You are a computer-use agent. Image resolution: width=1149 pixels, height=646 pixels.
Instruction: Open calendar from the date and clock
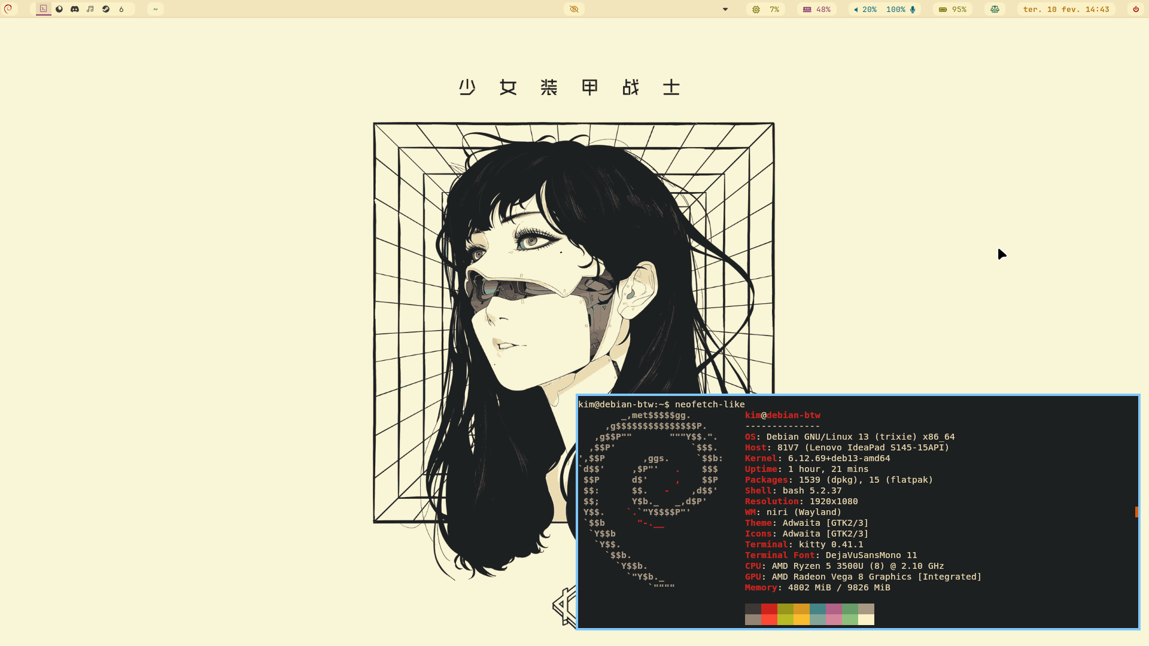tap(1066, 9)
